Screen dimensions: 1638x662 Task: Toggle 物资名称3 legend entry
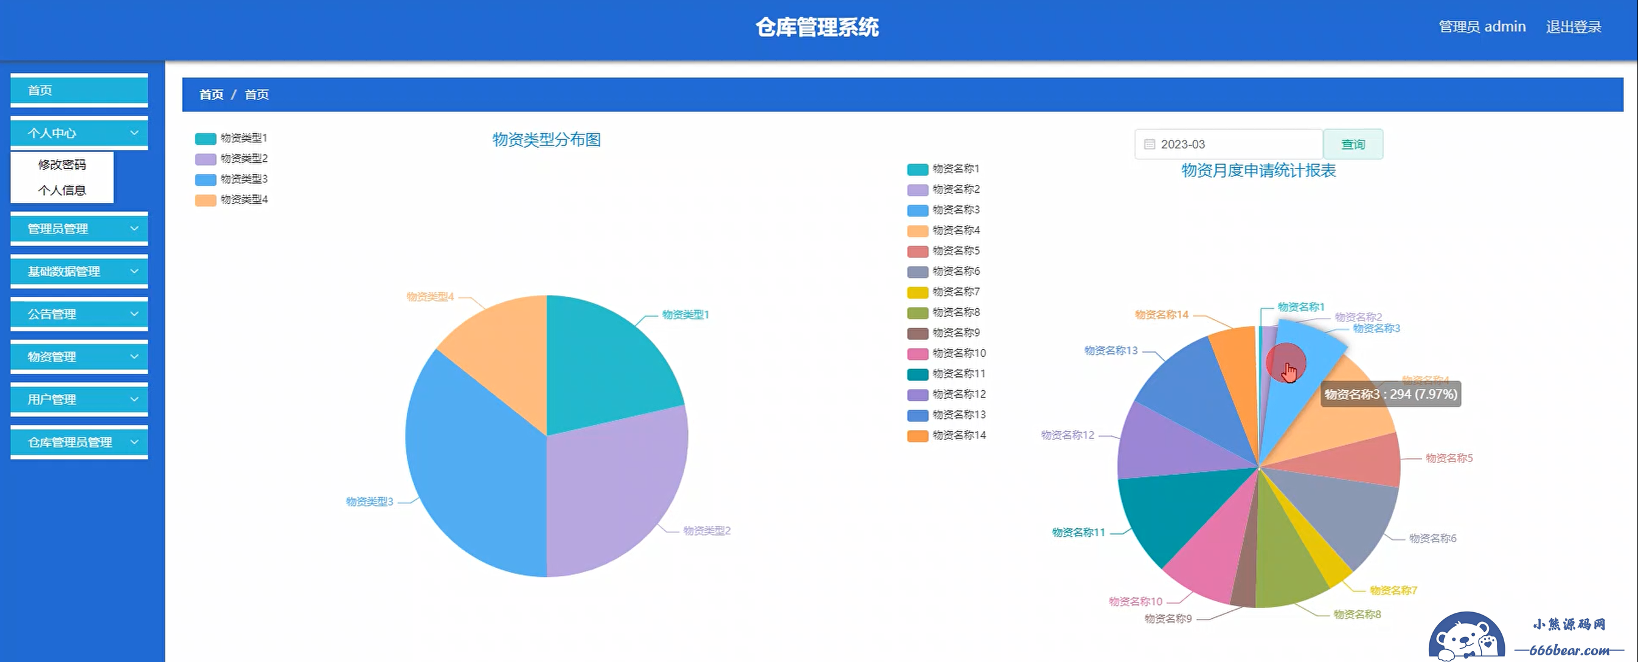tap(943, 210)
